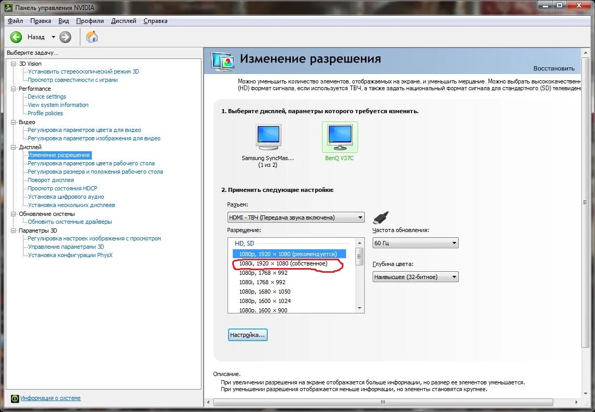Click the resolution list scroll down arrow
Viewport: 595px width, 412px height.
tap(360, 309)
